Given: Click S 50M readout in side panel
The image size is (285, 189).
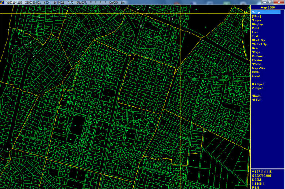Looking at the screenshot, I should click(x=256, y=180).
